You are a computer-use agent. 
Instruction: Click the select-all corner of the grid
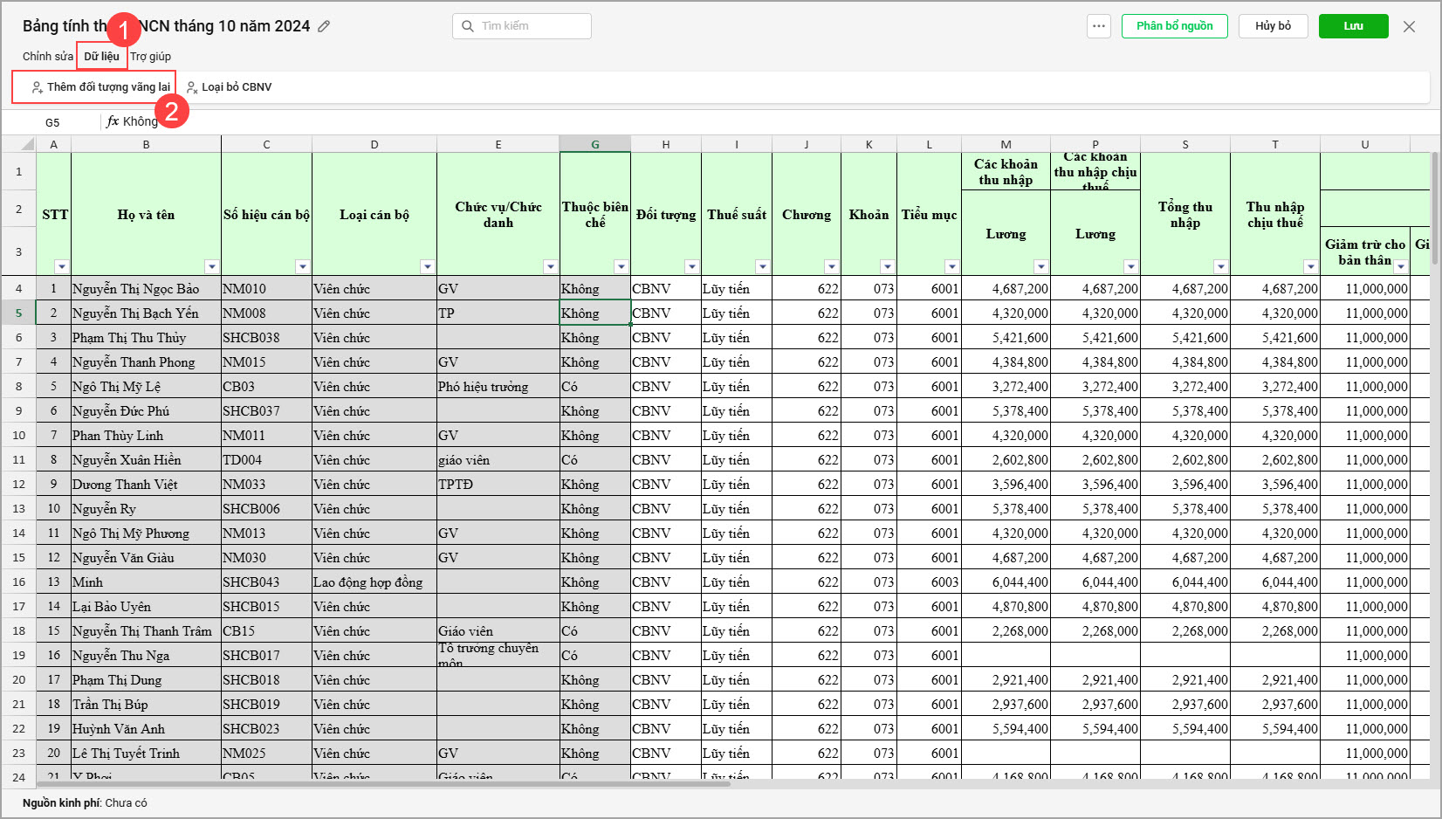[x=18, y=144]
